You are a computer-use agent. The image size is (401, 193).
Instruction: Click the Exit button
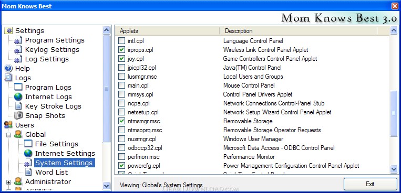tap(370, 184)
